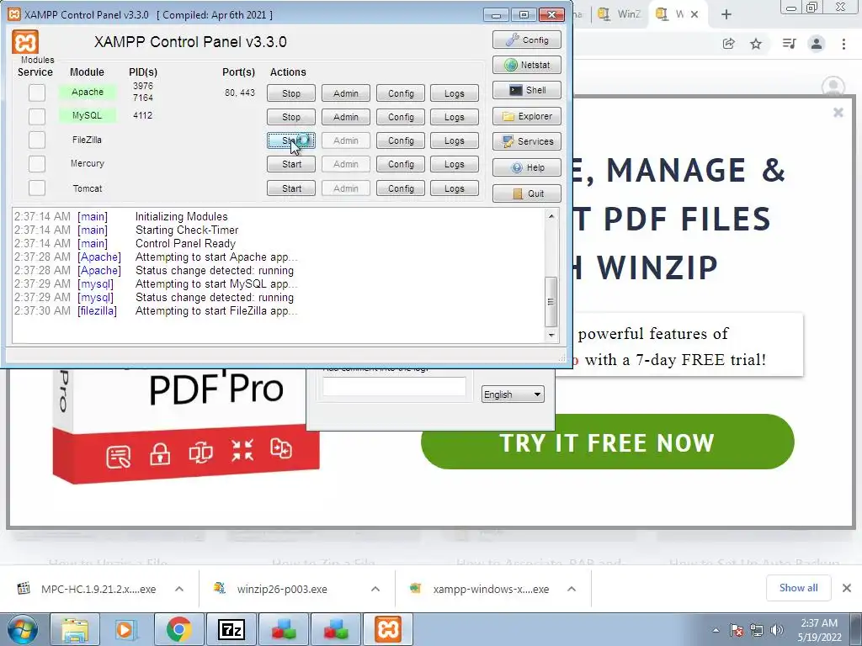Toggle the Mercury service checkbox
Screen dimensions: 862x646
coord(37,164)
